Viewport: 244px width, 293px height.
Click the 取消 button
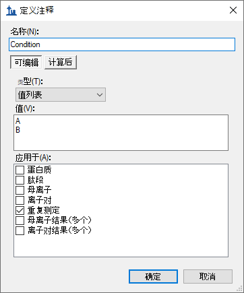click(208, 276)
